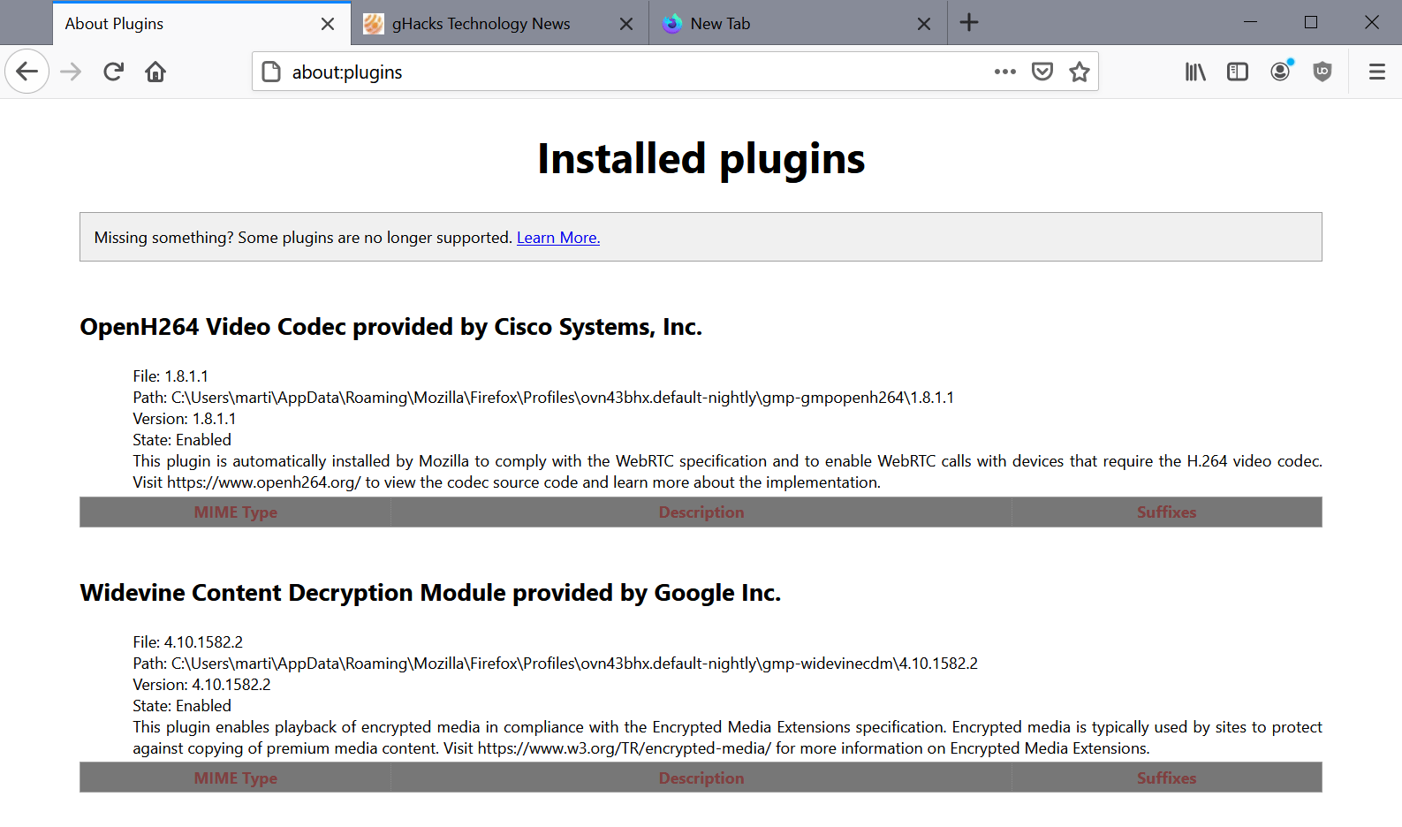
Task: Click MIME Type column under Widevine
Action: pos(236,778)
